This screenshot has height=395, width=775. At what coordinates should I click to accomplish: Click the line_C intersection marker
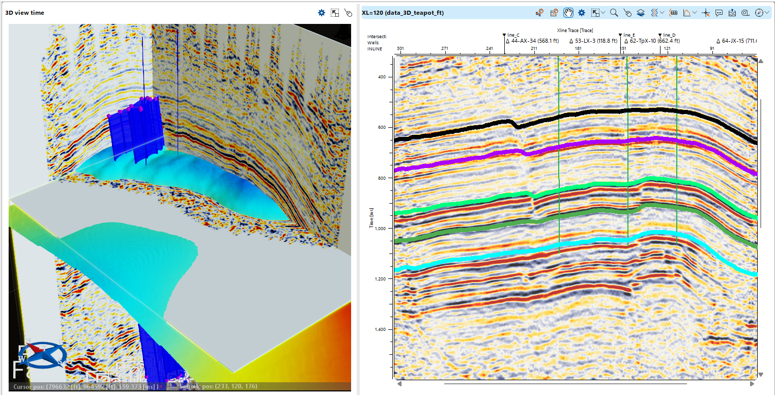[x=505, y=35]
